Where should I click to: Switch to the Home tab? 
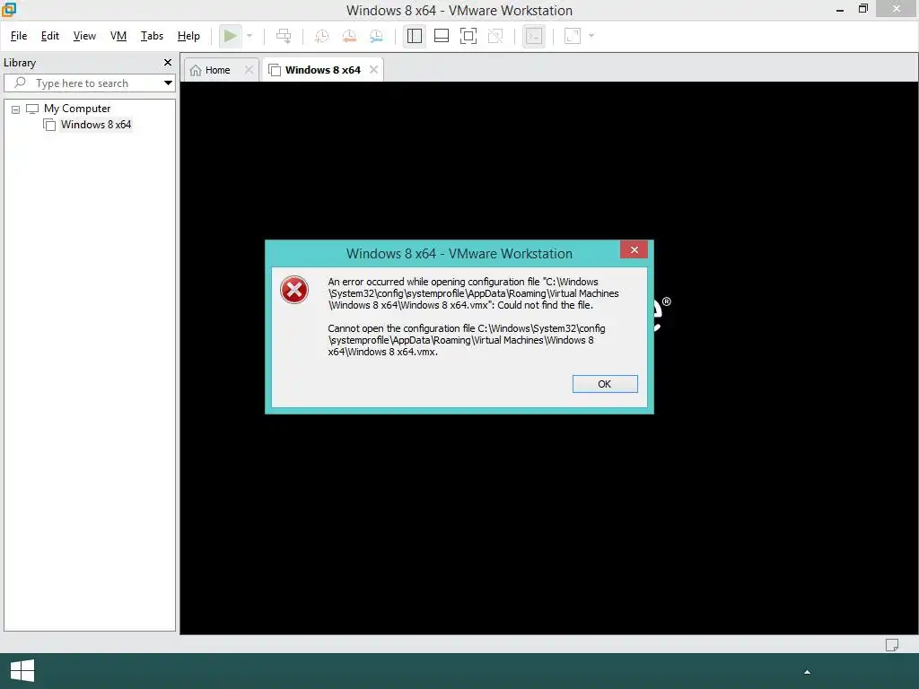pos(217,70)
